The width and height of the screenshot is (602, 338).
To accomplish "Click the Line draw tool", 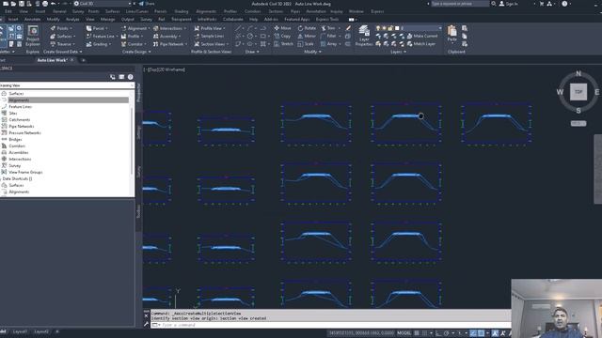I will (238, 28).
